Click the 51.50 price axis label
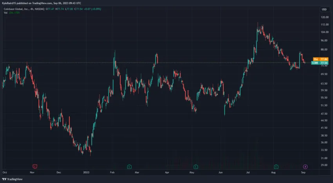 (325, 105)
